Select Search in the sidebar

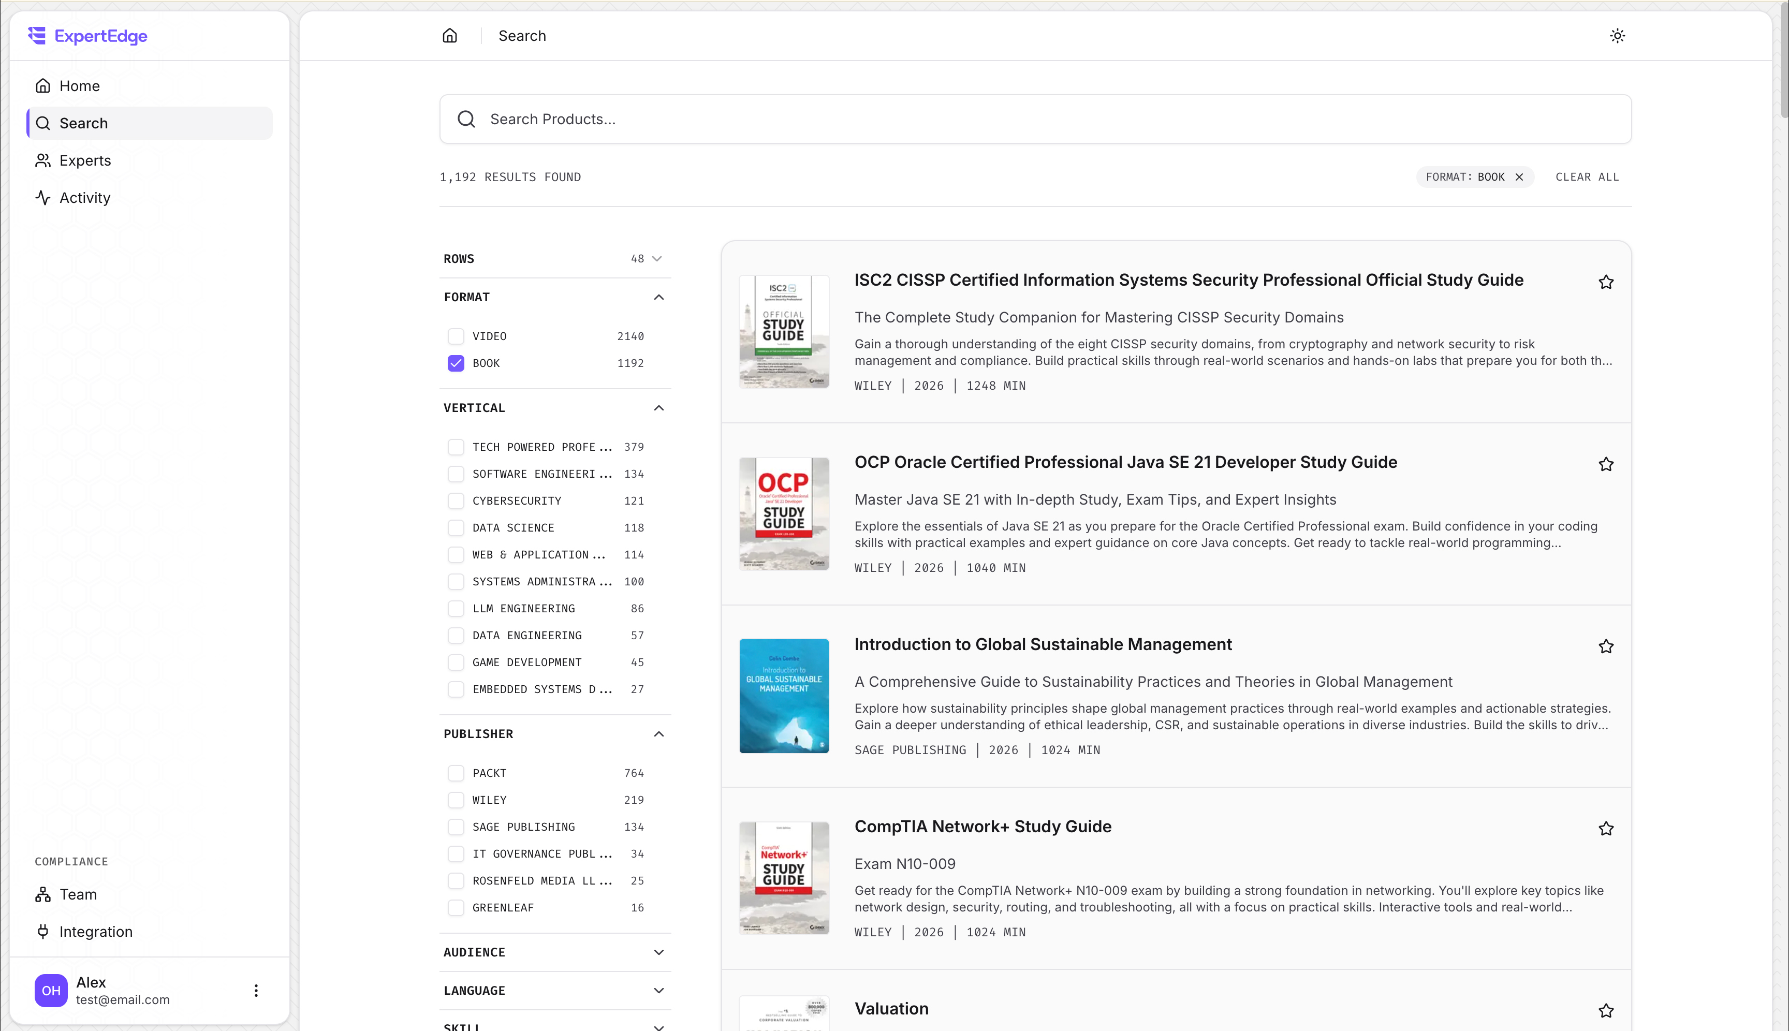pos(150,123)
